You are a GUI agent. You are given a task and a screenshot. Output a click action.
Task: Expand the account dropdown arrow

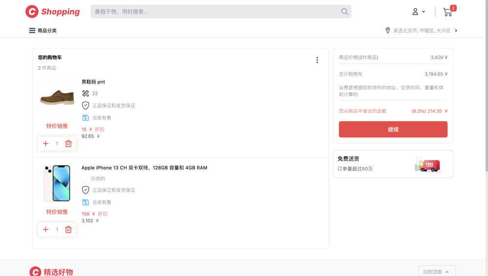[x=423, y=12]
